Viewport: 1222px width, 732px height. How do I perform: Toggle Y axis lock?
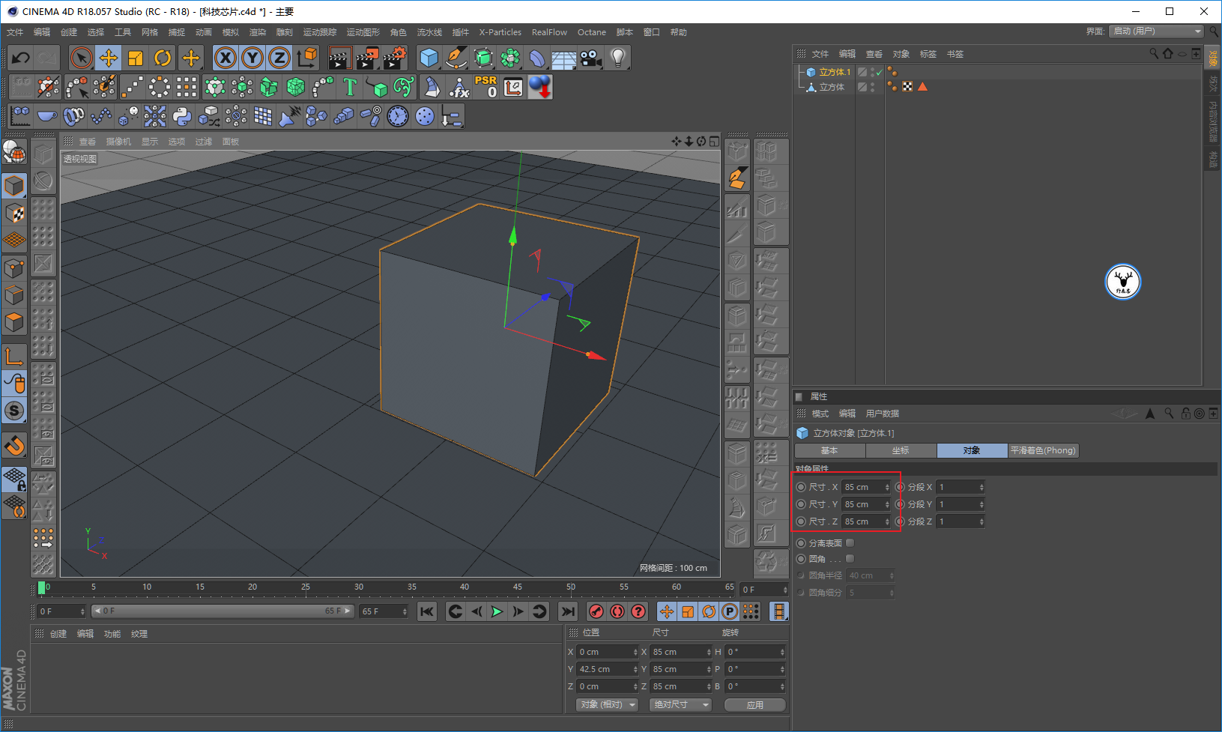tap(252, 58)
